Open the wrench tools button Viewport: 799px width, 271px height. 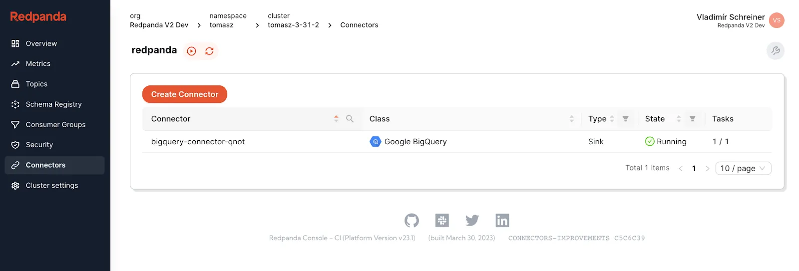pyautogui.click(x=776, y=50)
